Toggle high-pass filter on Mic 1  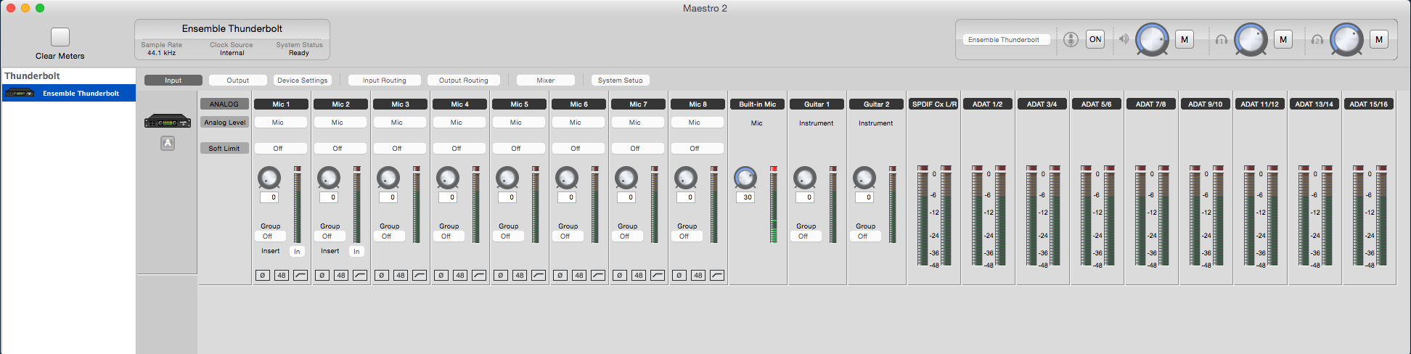[x=300, y=276]
